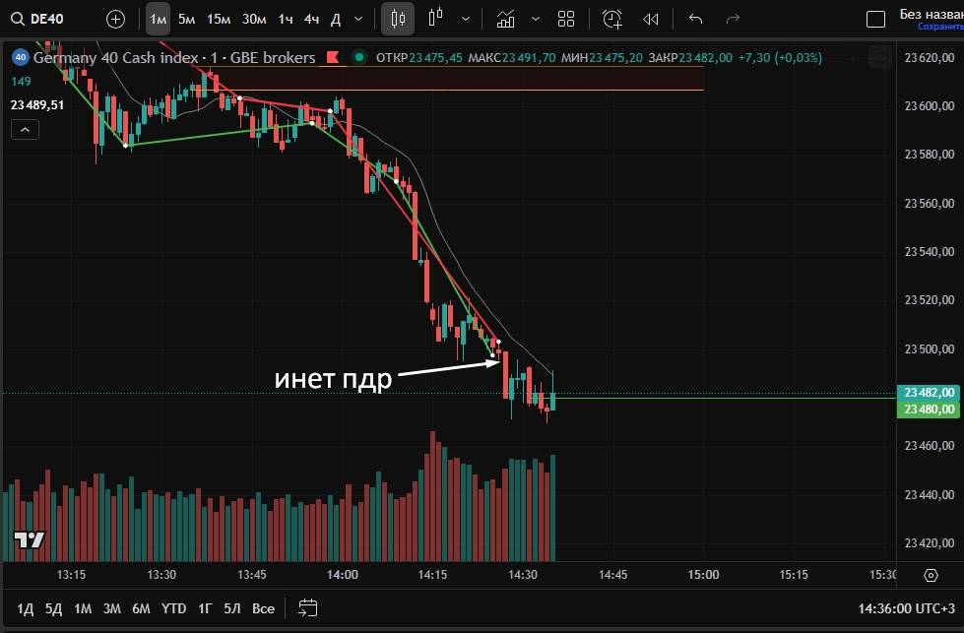Image resolution: width=964 pixels, height=633 pixels.
Task: Switch to the 1ч timeframe
Action: [285, 19]
